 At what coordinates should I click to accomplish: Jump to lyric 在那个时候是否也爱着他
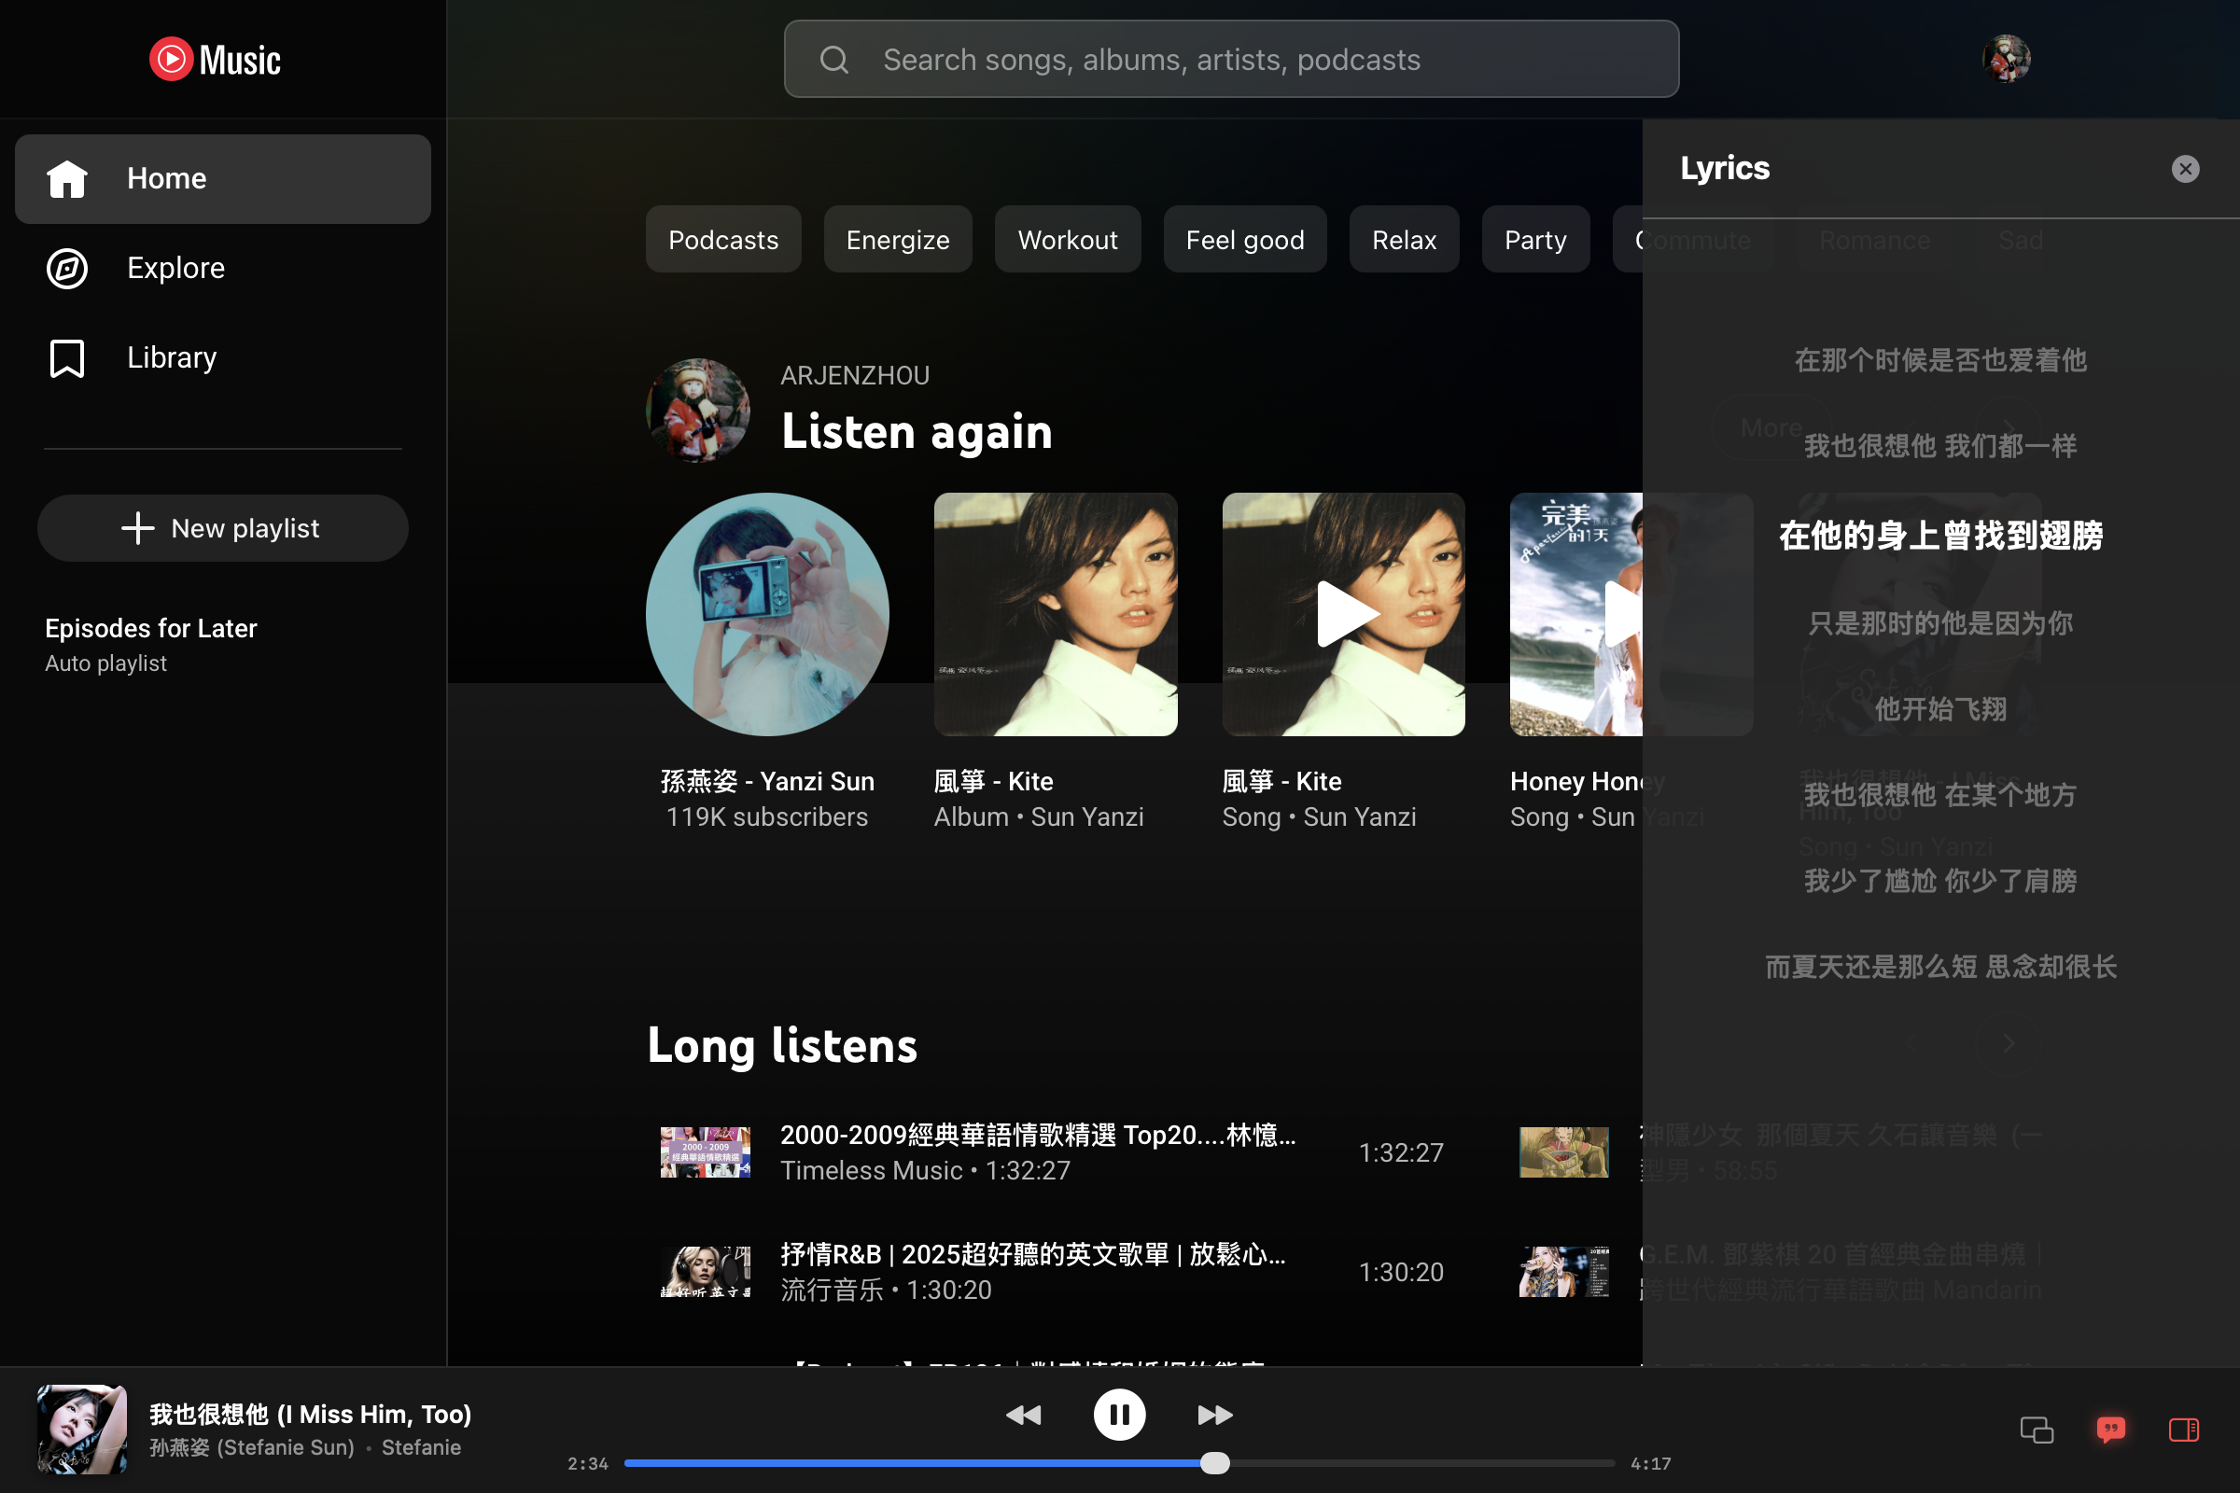[x=1941, y=360]
